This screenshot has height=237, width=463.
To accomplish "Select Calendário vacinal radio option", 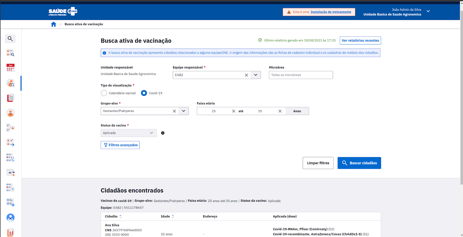I will pyautogui.click(x=104, y=93).
